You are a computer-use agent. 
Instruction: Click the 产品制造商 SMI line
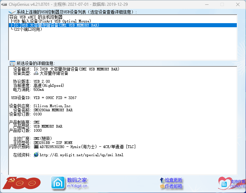pos(25,122)
